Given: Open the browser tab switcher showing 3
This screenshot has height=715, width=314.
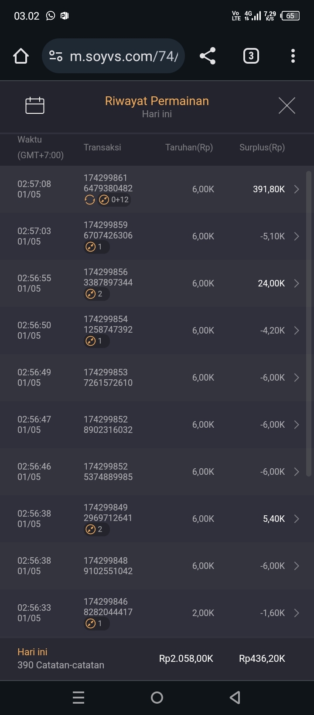Looking at the screenshot, I should 251,56.
